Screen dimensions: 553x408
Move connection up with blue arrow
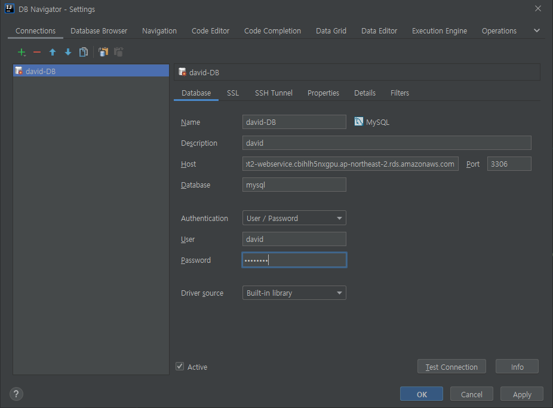pyautogui.click(x=53, y=52)
